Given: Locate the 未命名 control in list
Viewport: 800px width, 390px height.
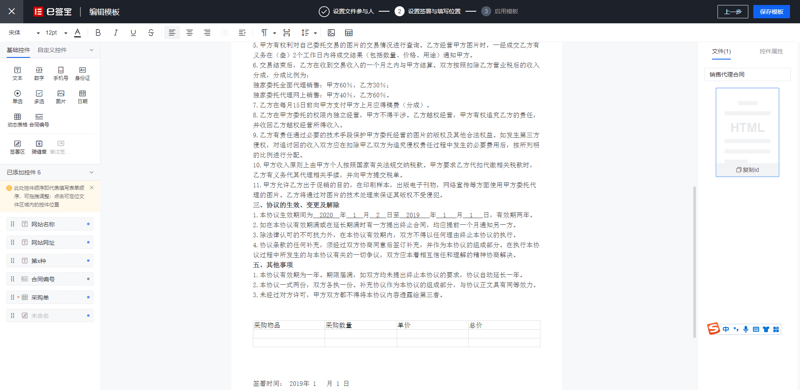Looking at the screenshot, I should coord(50,315).
